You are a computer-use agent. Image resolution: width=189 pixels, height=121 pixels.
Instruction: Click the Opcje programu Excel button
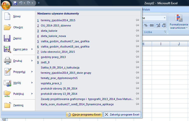click(84, 114)
